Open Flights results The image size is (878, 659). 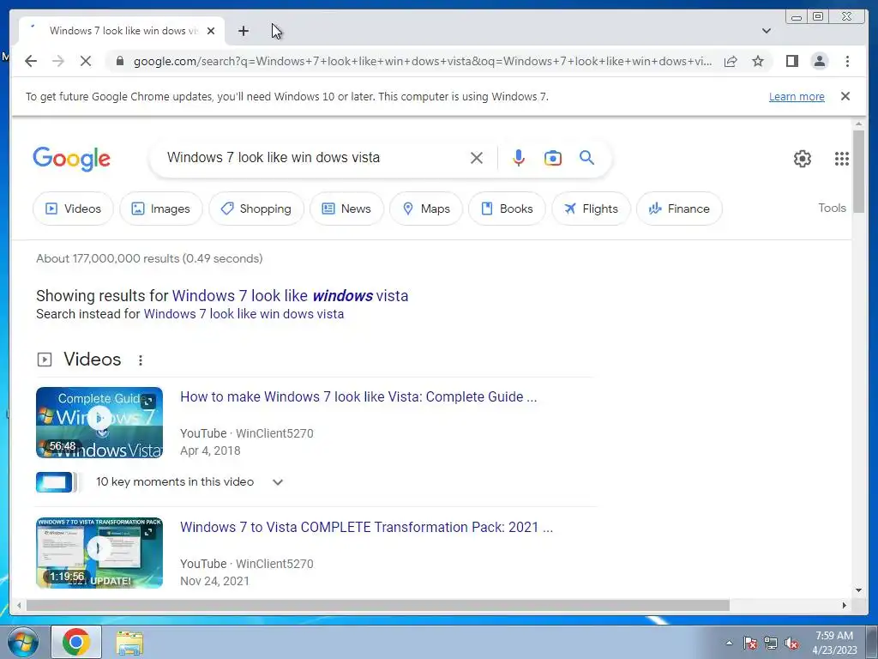click(x=591, y=209)
